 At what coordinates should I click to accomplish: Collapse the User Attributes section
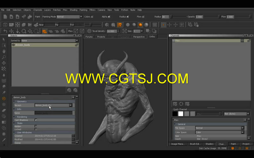(x=14, y=132)
